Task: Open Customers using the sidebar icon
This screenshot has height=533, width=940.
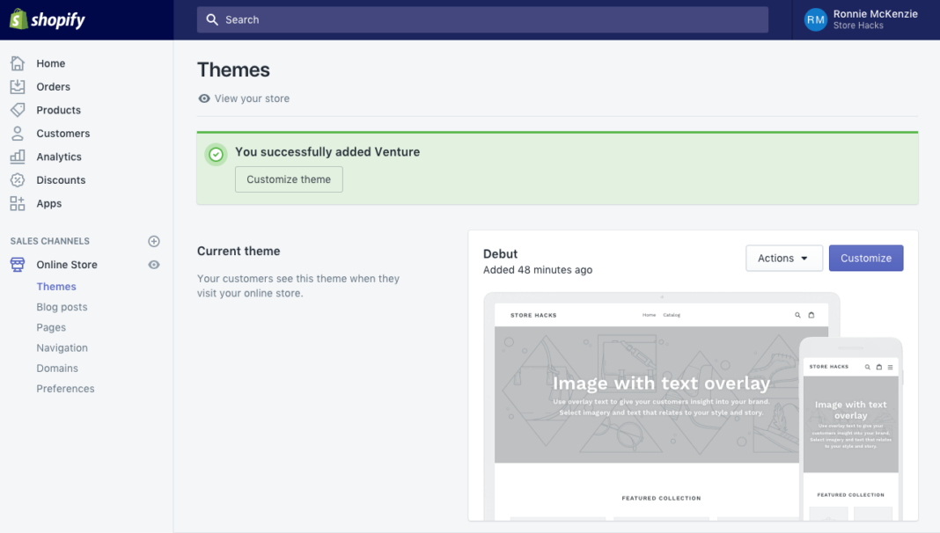Action: (19, 133)
